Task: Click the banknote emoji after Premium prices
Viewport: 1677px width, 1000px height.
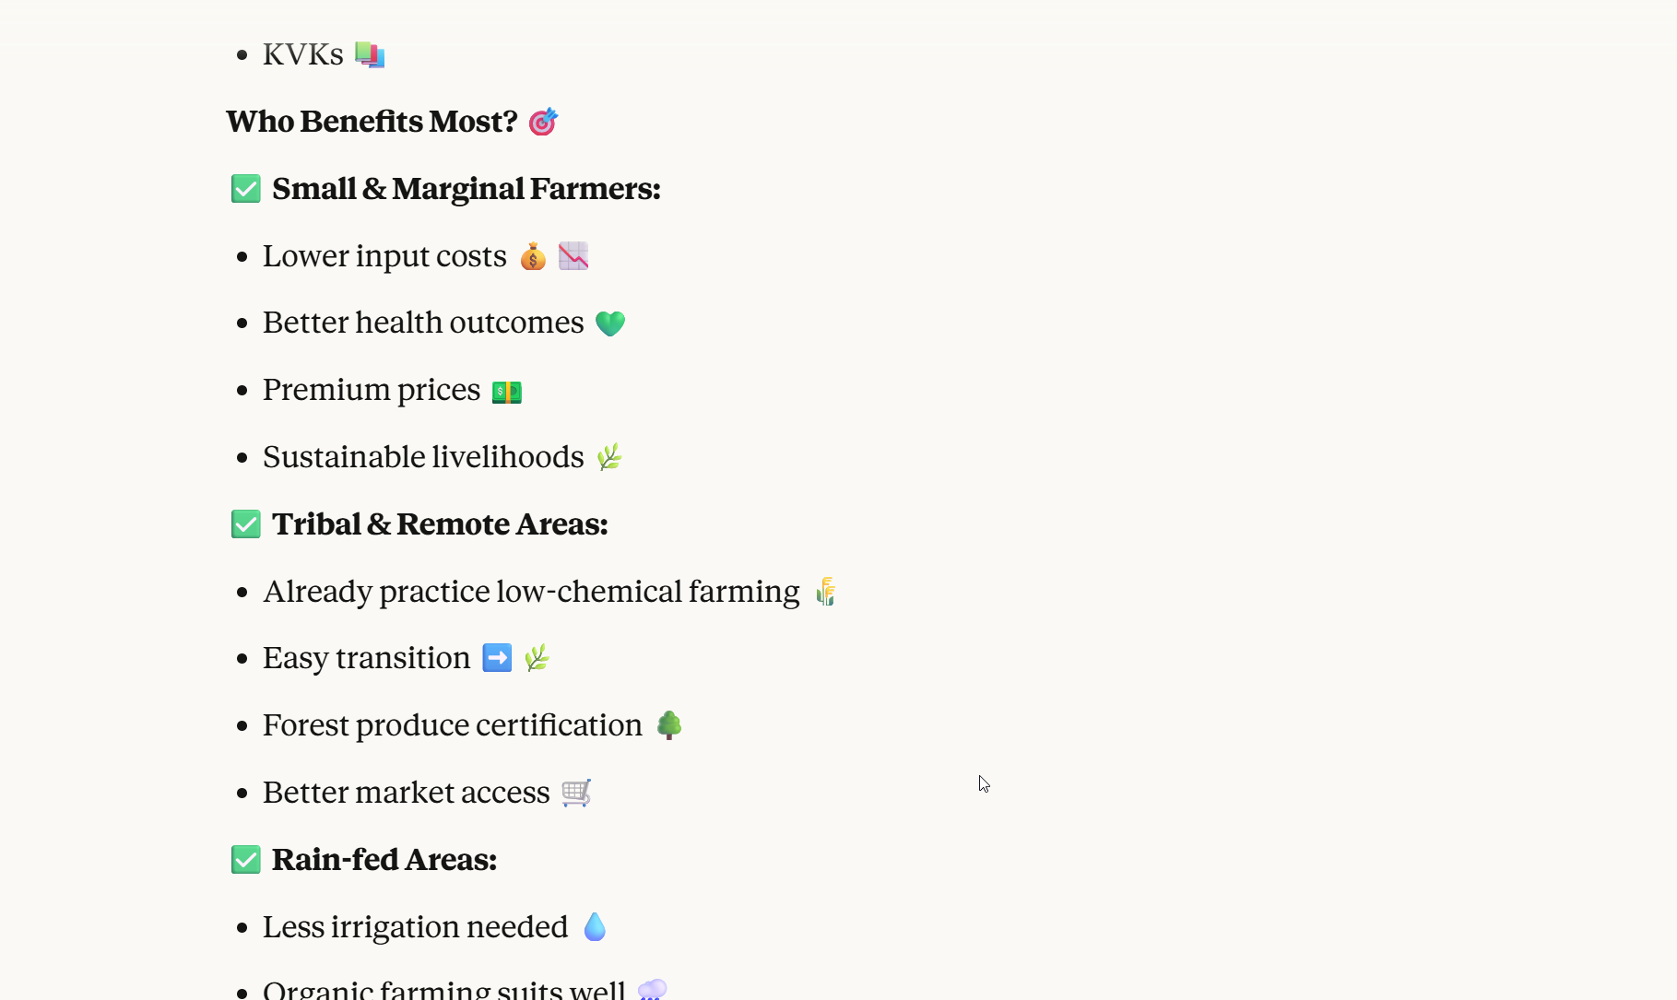Action: [507, 392]
